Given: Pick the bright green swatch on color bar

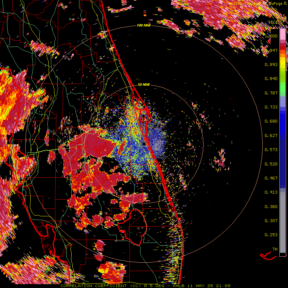Looking at the screenshot, I should (x=283, y=88).
